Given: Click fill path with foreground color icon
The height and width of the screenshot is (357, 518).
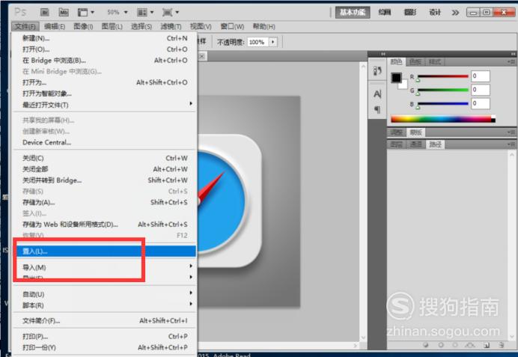Looking at the screenshot, I should (426, 345).
